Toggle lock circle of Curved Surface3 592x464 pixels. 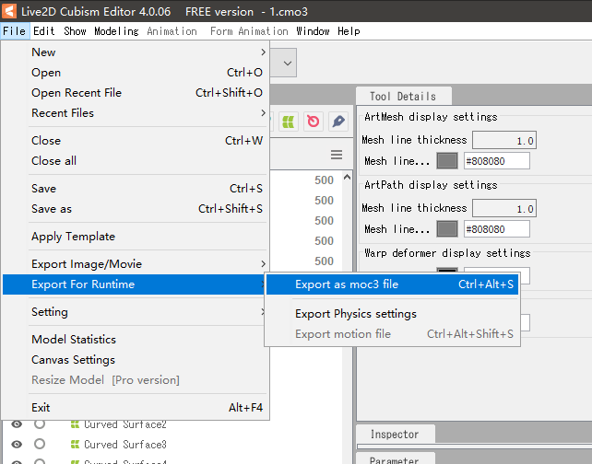click(x=40, y=444)
